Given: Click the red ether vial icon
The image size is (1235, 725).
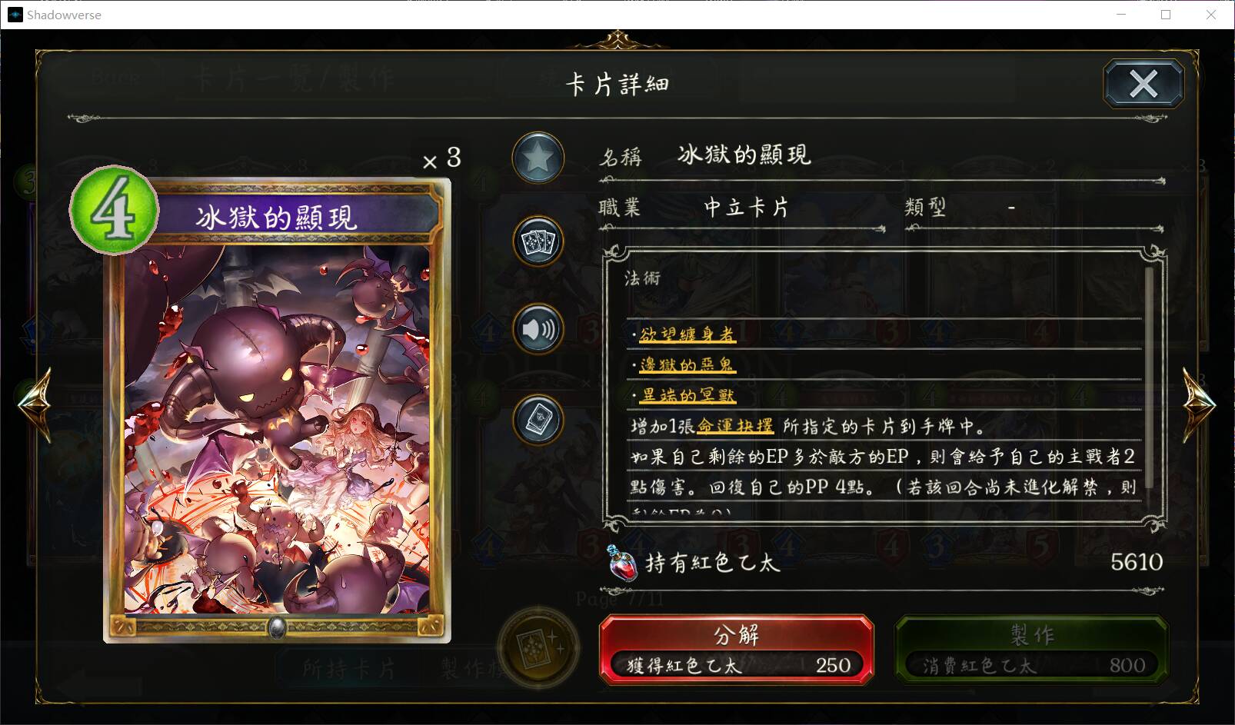Looking at the screenshot, I should pyautogui.click(x=622, y=562).
